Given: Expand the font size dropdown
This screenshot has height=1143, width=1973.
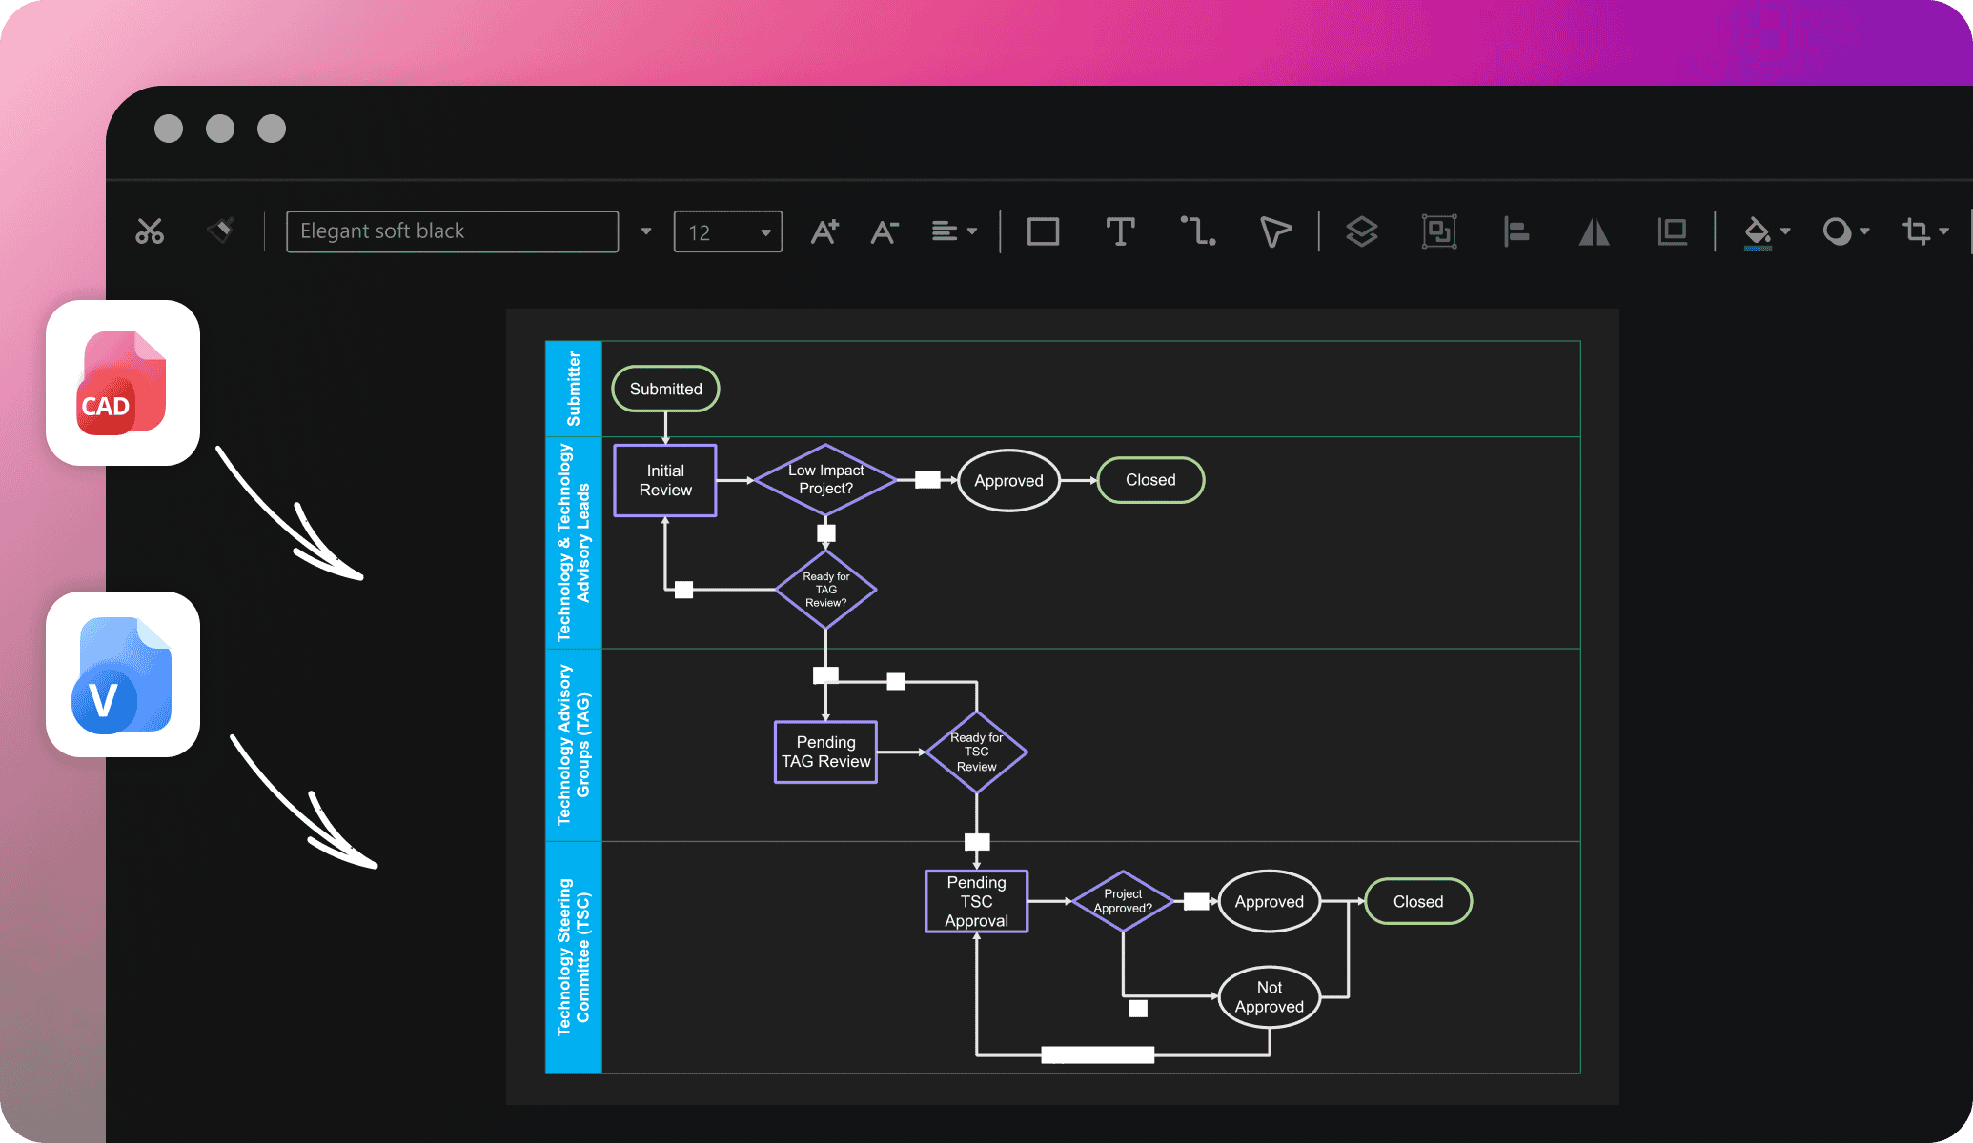Looking at the screenshot, I should click(763, 230).
